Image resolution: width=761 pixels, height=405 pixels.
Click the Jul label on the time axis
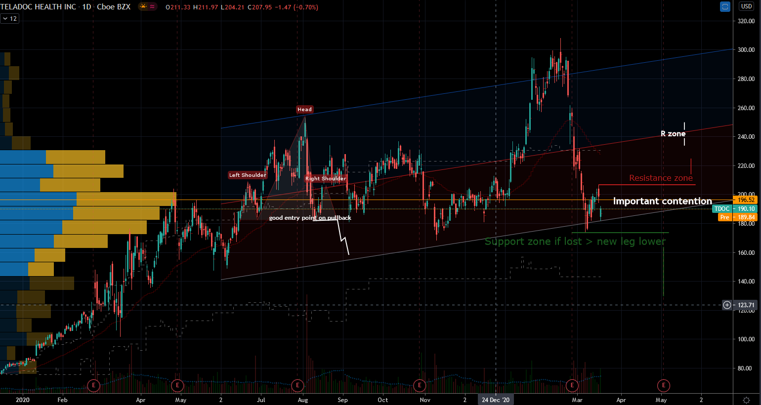pos(261,400)
